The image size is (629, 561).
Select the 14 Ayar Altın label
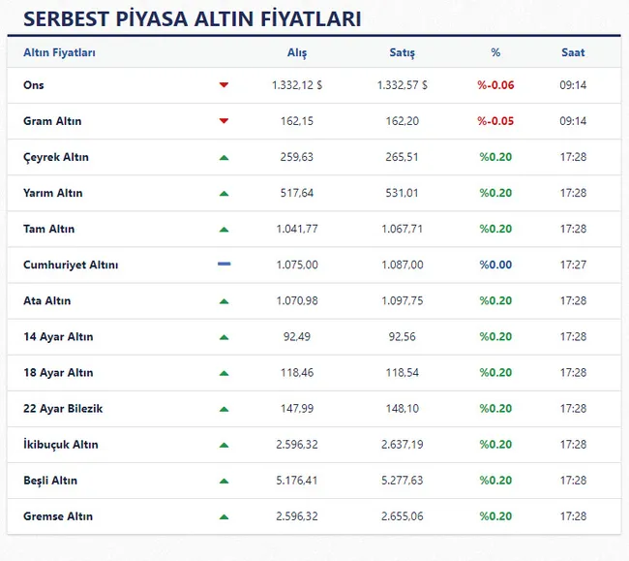[58, 337]
